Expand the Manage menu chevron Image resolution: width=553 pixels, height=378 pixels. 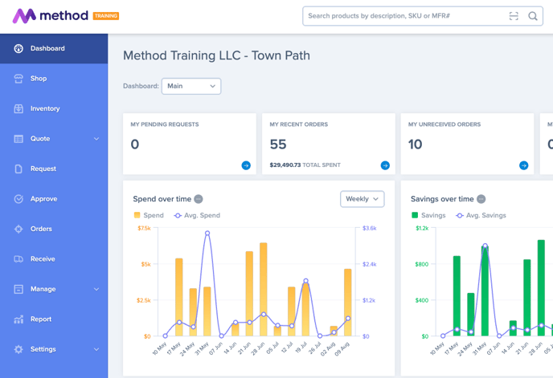coord(96,289)
